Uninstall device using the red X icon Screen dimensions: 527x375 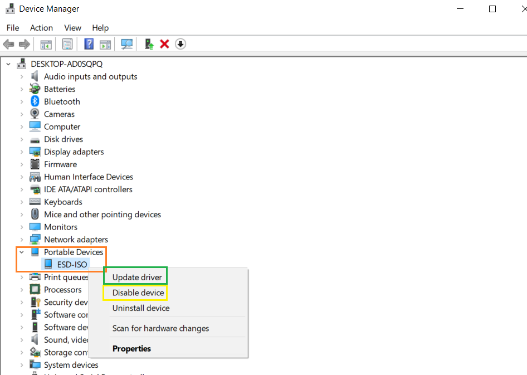[164, 44]
